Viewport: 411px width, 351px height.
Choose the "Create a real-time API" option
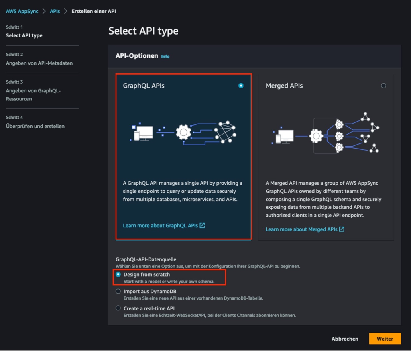click(x=118, y=308)
